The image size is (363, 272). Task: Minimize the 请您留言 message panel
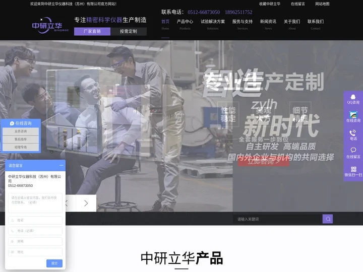click(x=61, y=165)
